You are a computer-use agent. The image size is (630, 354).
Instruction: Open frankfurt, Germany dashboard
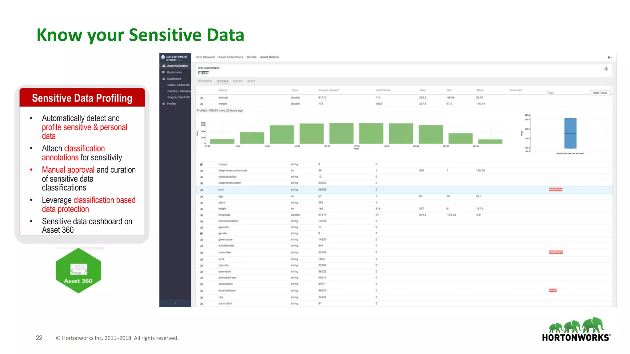coord(179,91)
